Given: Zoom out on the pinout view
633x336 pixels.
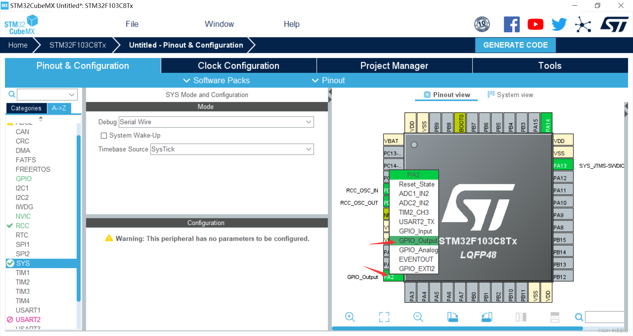Looking at the screenshot, I should point(418,317).
